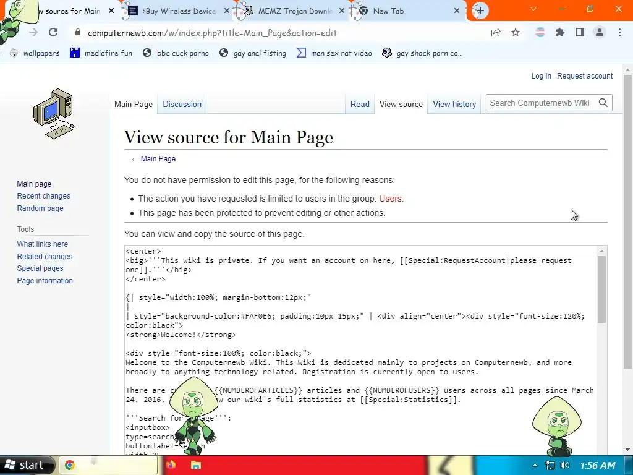The height and width of the screenshot is (475, 633).
Task: Open a new tab with plus button
Action: click(x=480, y=11)
